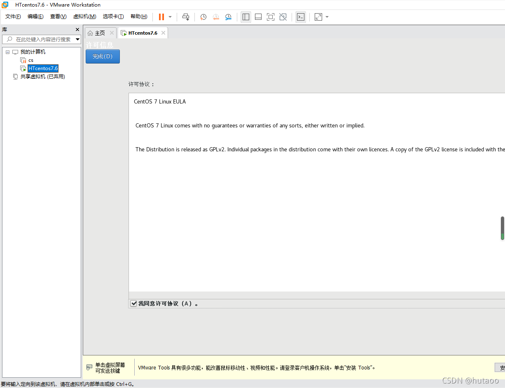
Task: Toggle the thumbnail bar view
Action: (x=258, y=17)
